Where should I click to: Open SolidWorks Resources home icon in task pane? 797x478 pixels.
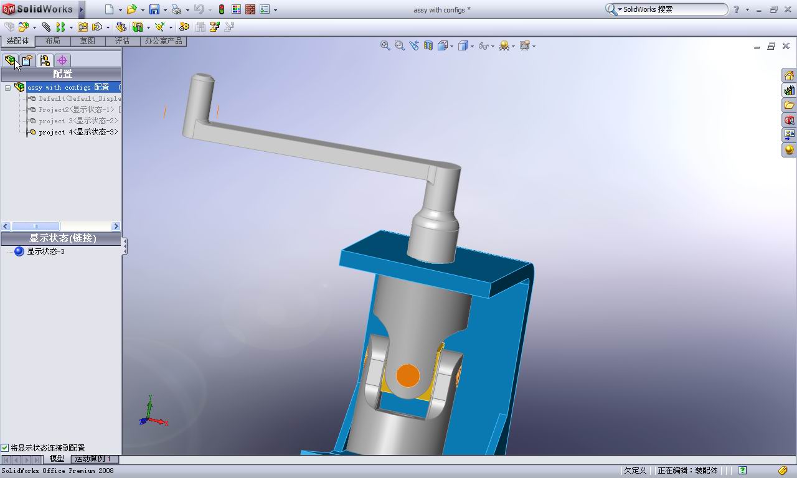point(789,76)
